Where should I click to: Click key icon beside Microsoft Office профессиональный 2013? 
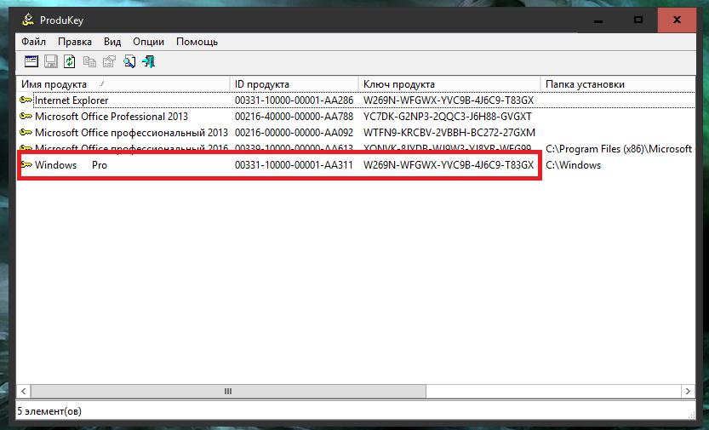click(26, 133)
